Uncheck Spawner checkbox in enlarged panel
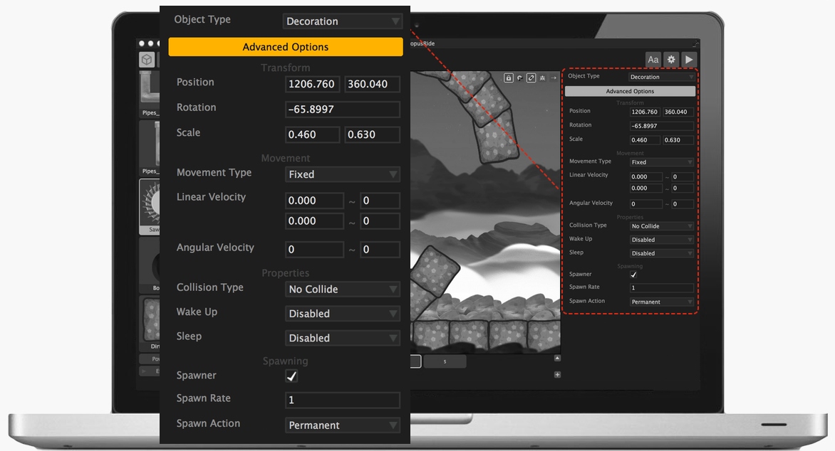 tap(291, 376)
